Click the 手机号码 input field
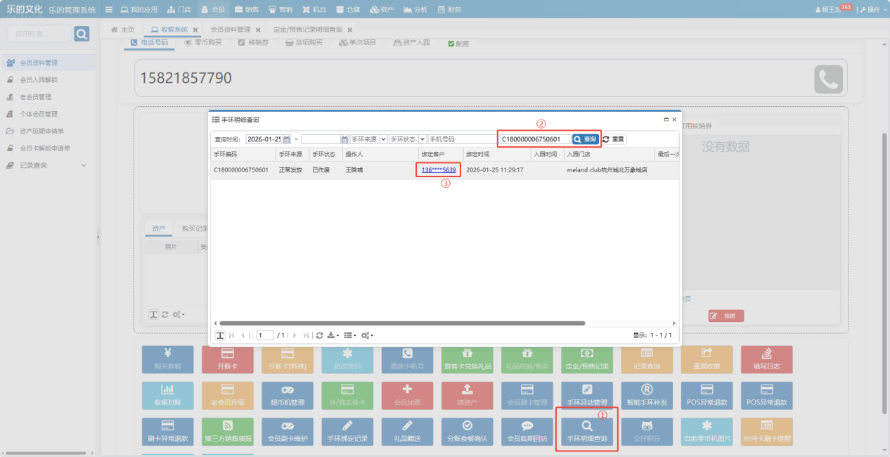Image resolution: width=890 pixels, height=457 pixels. click(x=462, y=139)
